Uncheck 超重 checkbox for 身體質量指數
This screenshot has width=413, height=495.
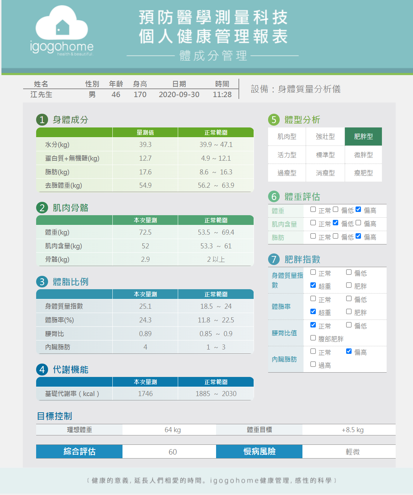click(313, 285)
